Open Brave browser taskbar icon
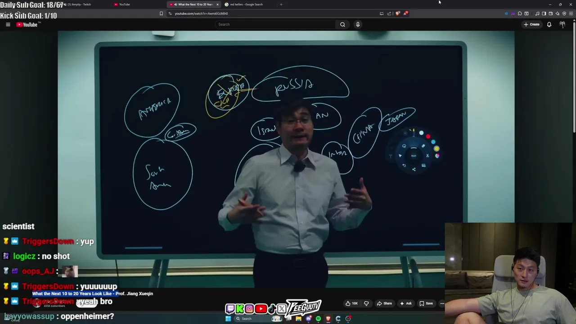Screen dimensions: 576x324 coord(328,319)
